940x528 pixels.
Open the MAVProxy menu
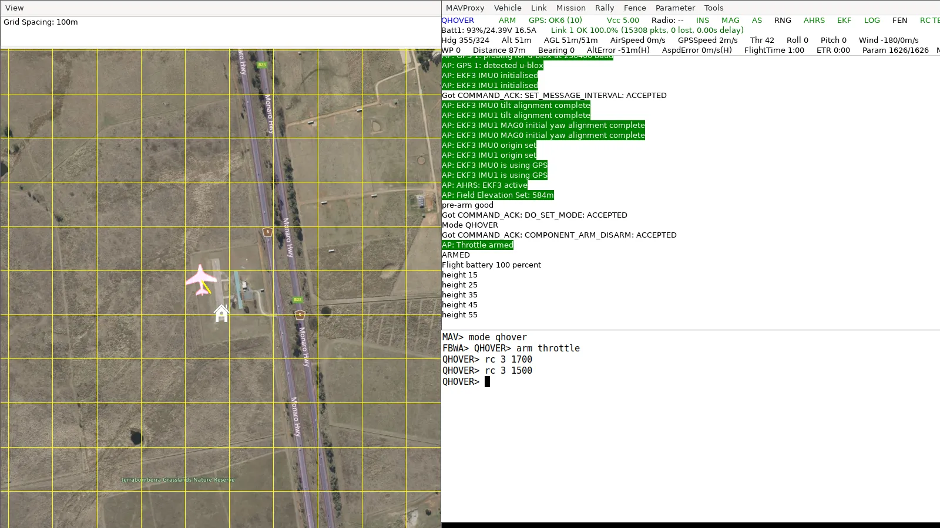[x=465, y=8]
